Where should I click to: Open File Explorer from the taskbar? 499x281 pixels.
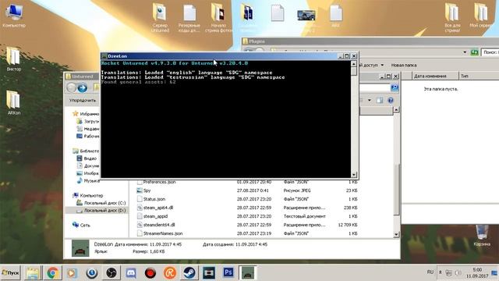[x=33, y=273]
